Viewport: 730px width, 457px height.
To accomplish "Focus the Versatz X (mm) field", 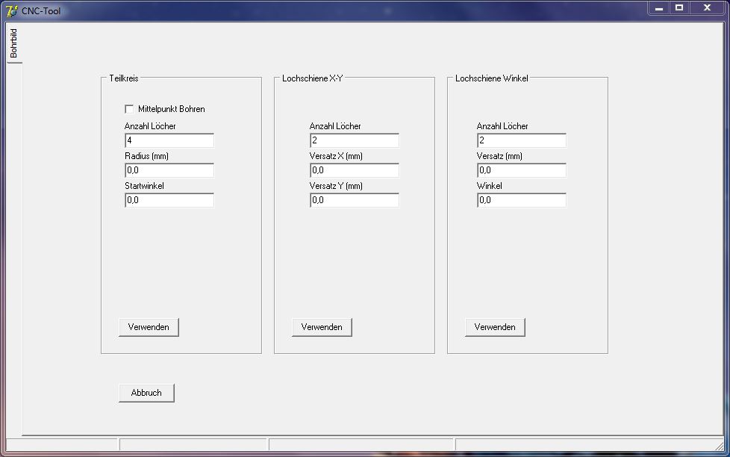I will (x=355, y=170).
